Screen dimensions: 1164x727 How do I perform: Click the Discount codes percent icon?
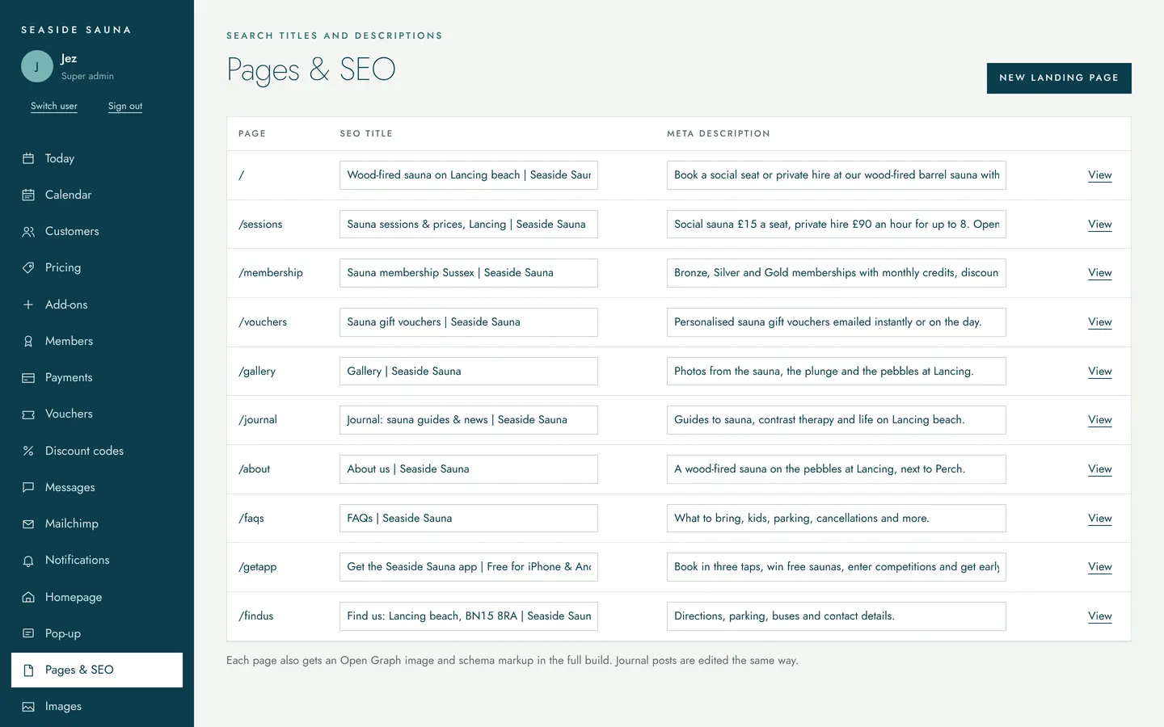pos(28,451)
